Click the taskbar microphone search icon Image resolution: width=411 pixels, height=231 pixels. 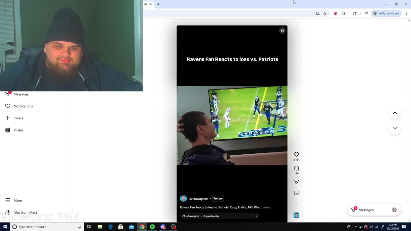point(79,227)
